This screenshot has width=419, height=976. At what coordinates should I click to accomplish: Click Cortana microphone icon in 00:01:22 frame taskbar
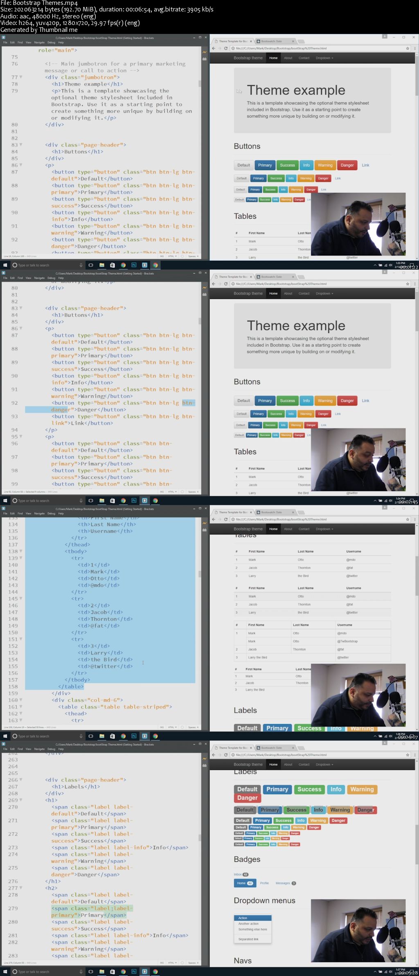pos(81,265)
